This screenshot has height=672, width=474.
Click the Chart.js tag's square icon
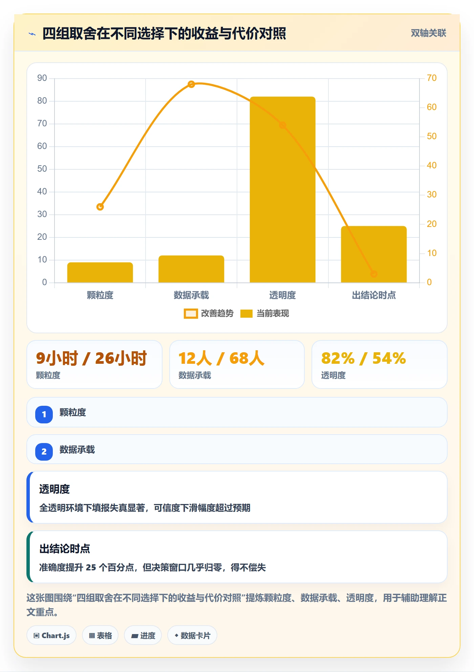coord(36,636)
